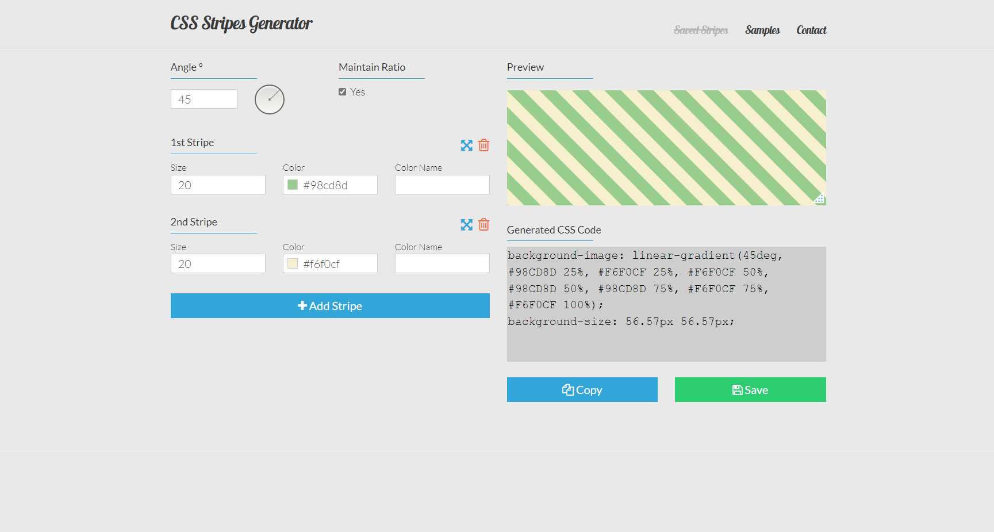Click the Add Stripe button
This screenshot has height=532, width=994.
tap(329, 305)
